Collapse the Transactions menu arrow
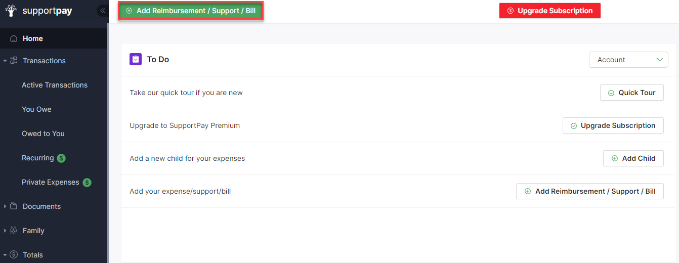This screenshot has height=263, width=679. click(5, 61)
